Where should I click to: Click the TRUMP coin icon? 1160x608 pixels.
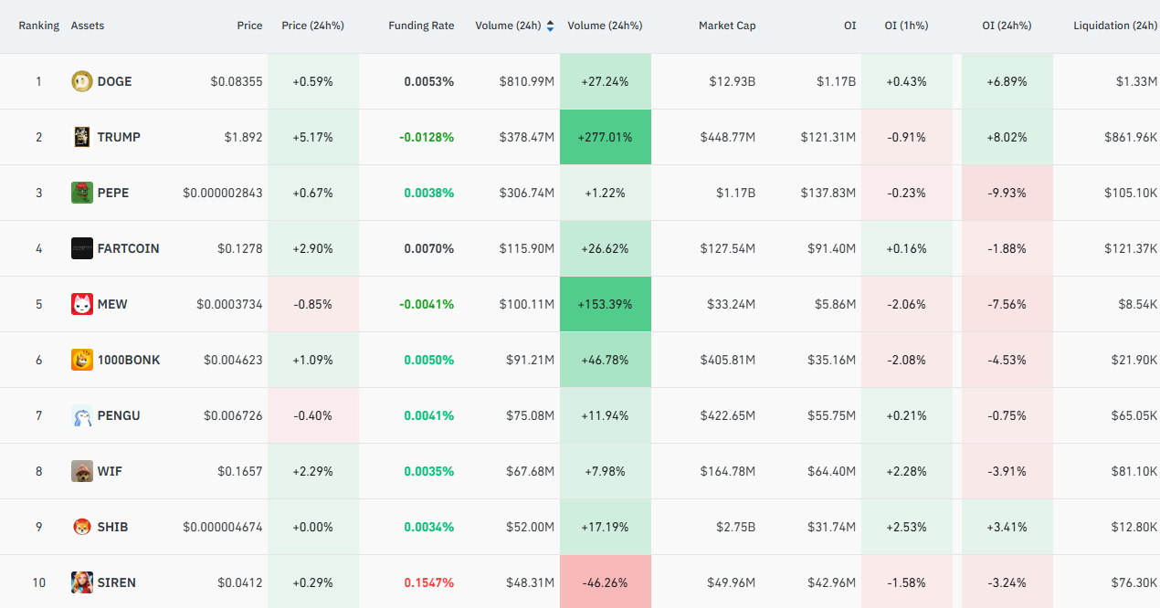(82, 137)
